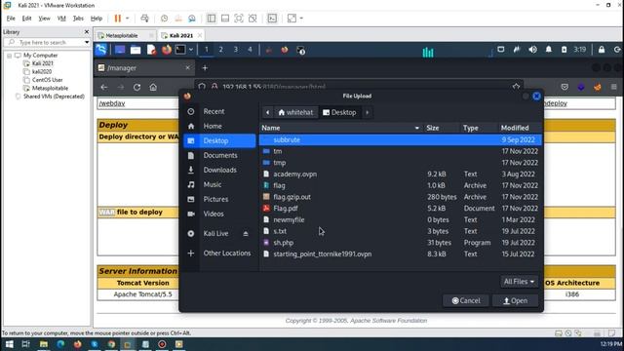
Task: Open the VMware console view icon
Action: click(272, 19)
